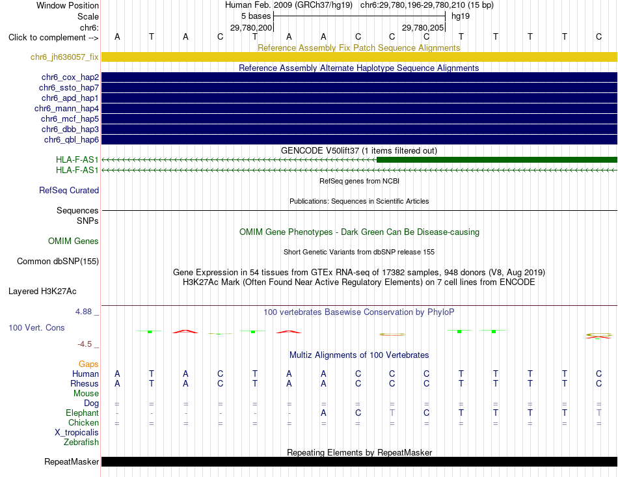
Task: Click the Zebrafish species row label
Action: (81, 442)
